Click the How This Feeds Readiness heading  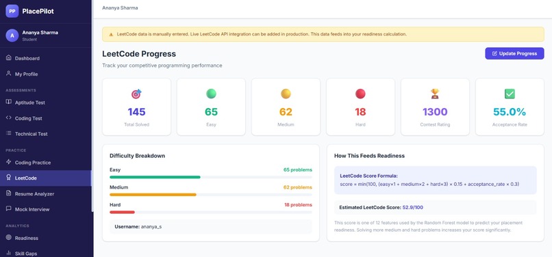(369, 155)
